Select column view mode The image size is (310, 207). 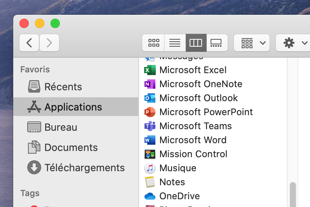point(196,43)
